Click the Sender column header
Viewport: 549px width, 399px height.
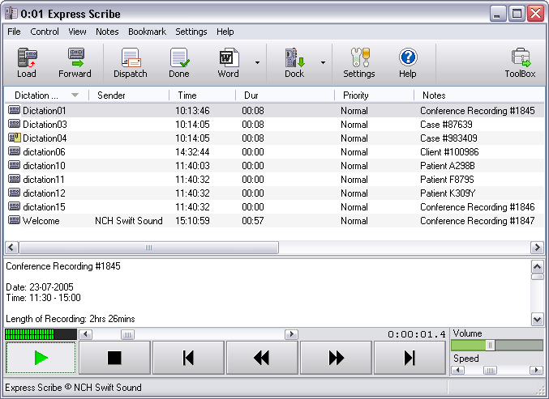click(129, 95)
